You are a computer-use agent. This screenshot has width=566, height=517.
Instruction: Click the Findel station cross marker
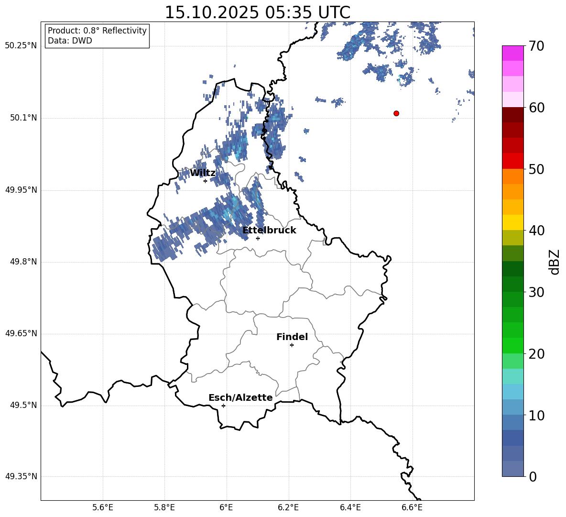point(292,345)
